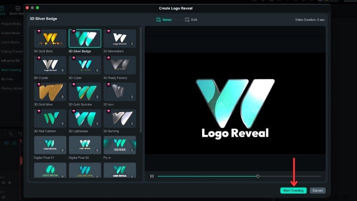Choose the 3D Gold Brick template
This screenshot has height=201, width=357.
click(50, 39)
